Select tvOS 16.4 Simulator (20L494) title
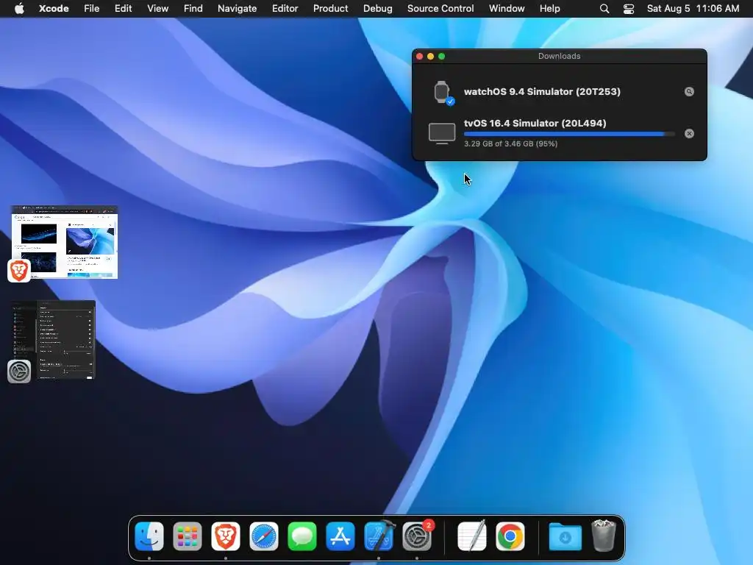This screenshot has width=753, height=565. point(535,123)
